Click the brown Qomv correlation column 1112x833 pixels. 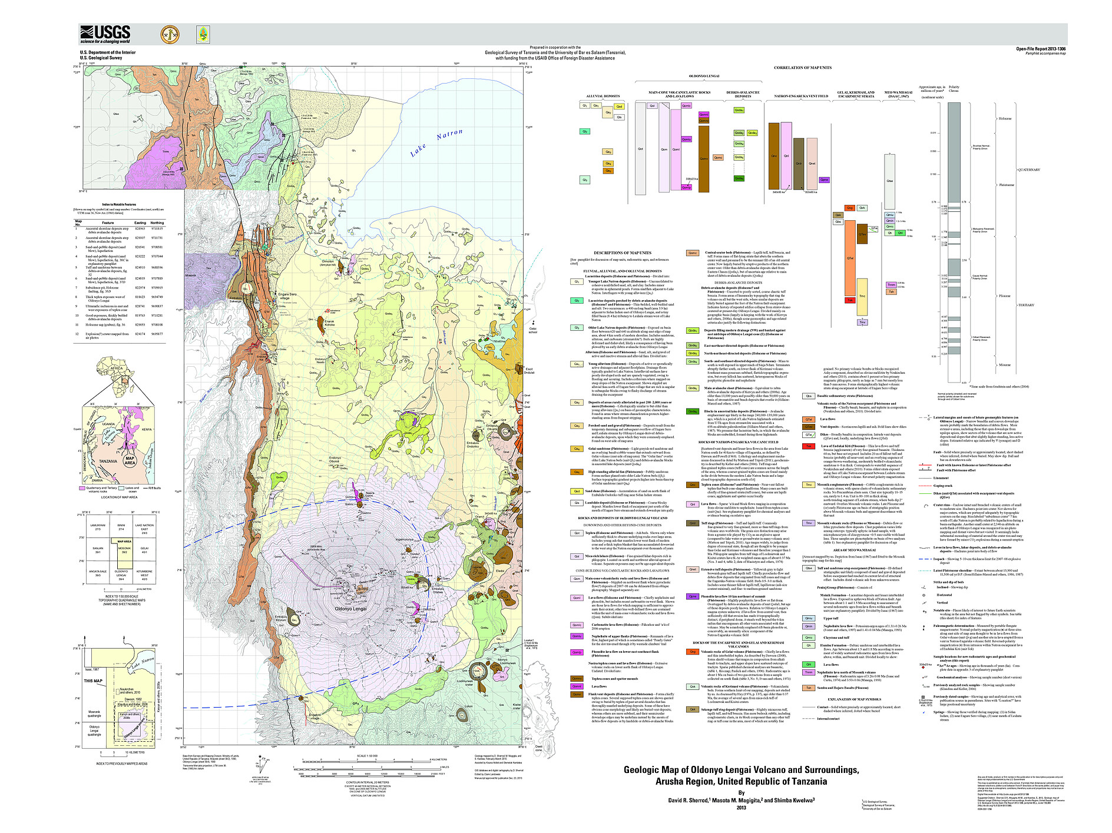coord(703,158)
